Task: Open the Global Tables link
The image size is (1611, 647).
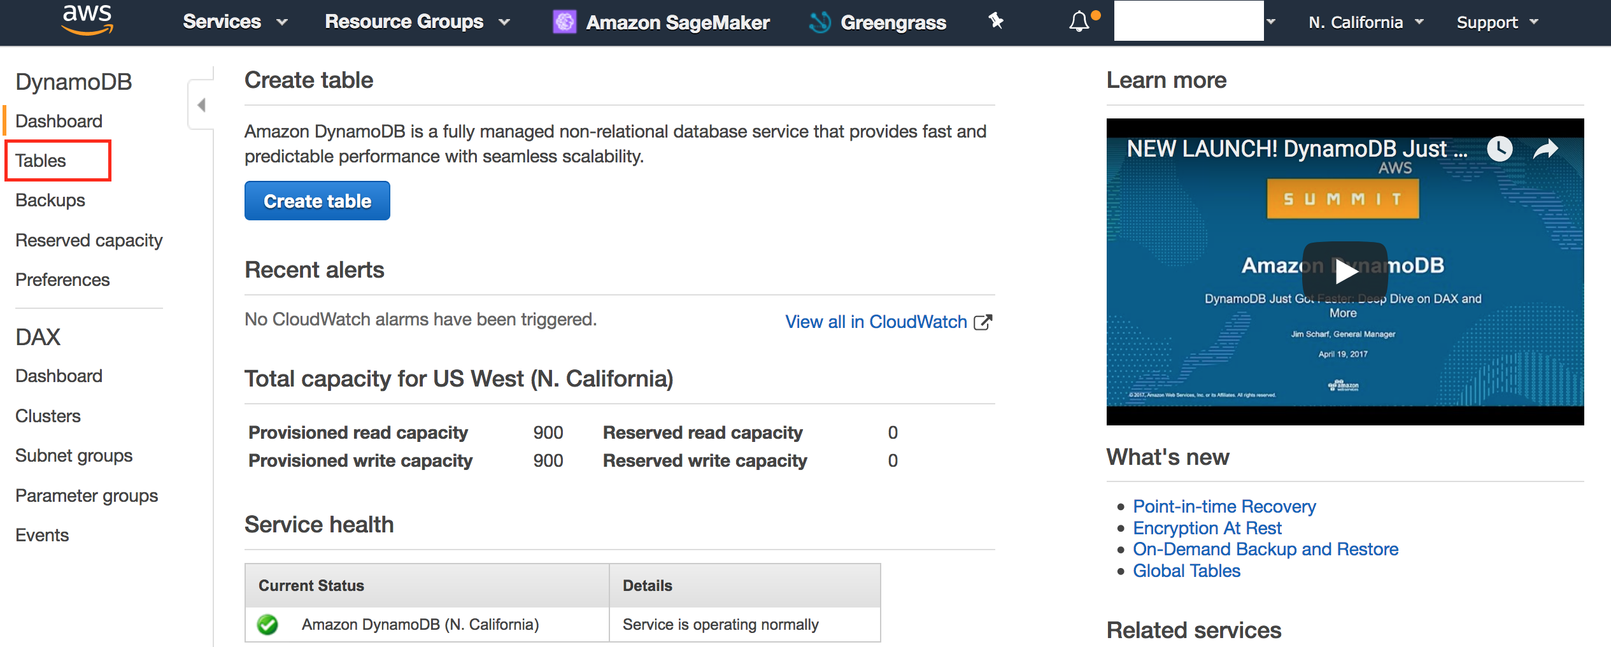Action: [x=1186, y=571]
